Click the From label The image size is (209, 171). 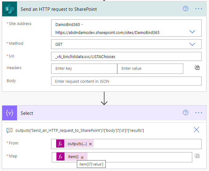coord(13,143)
